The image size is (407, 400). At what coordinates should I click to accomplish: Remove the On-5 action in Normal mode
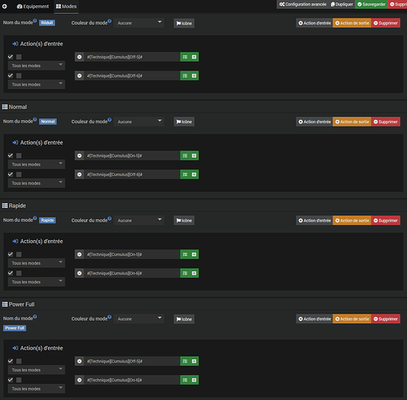79,156
